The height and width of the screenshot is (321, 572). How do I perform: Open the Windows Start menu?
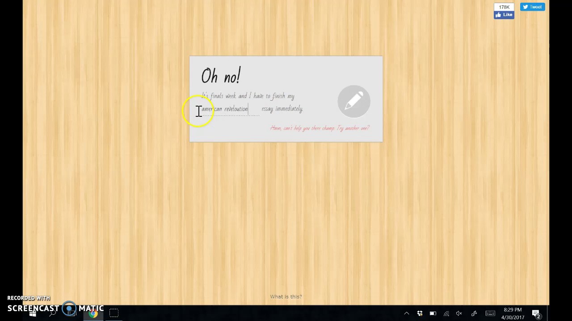pos(33,313)
